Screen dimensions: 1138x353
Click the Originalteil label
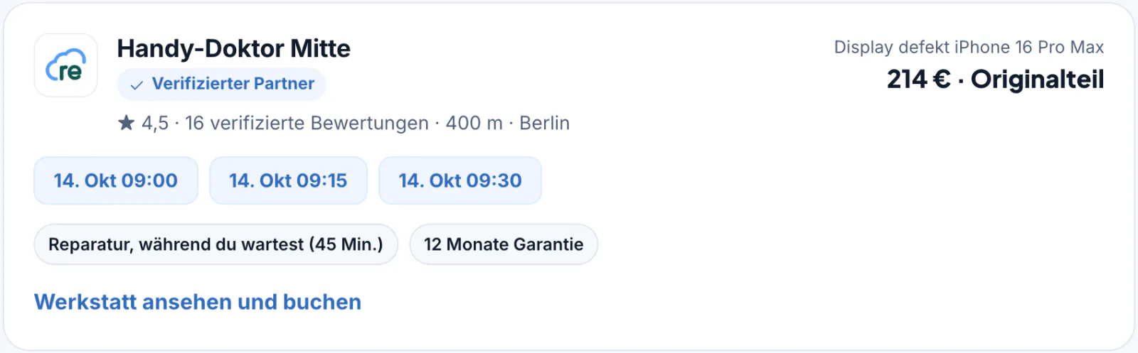pyautogui.click(x=1037, y=79)
